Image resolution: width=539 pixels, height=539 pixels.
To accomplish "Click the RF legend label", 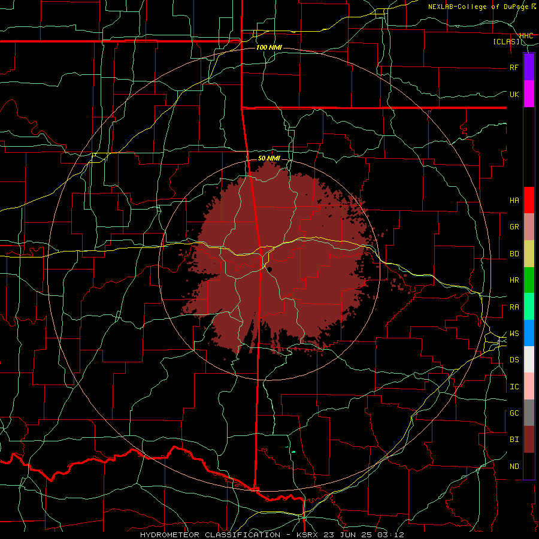I will click(x=514, y=67).
